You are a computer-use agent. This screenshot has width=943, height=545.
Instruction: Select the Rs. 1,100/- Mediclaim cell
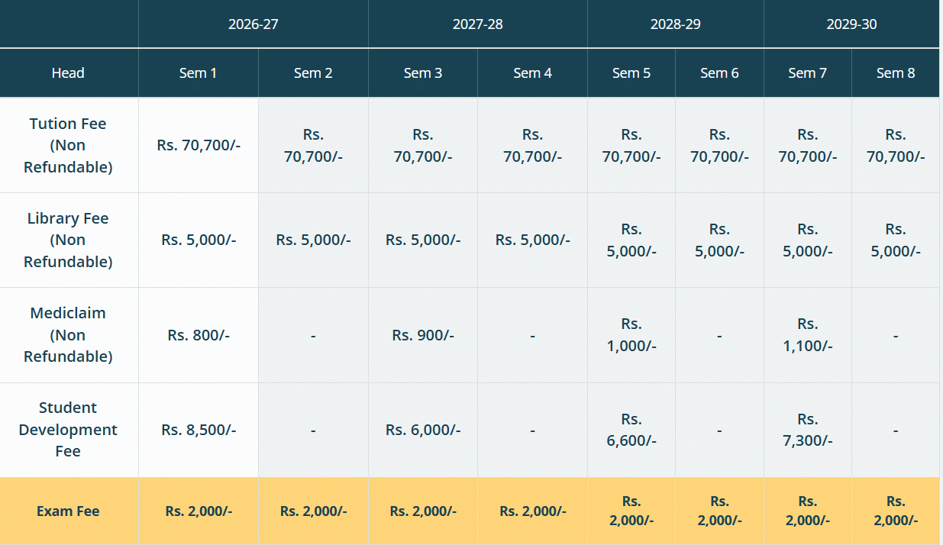click(807, 334)
